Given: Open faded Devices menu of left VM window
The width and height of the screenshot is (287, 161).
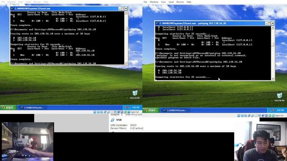Looking at the screenshot, I should click(37, 2).
